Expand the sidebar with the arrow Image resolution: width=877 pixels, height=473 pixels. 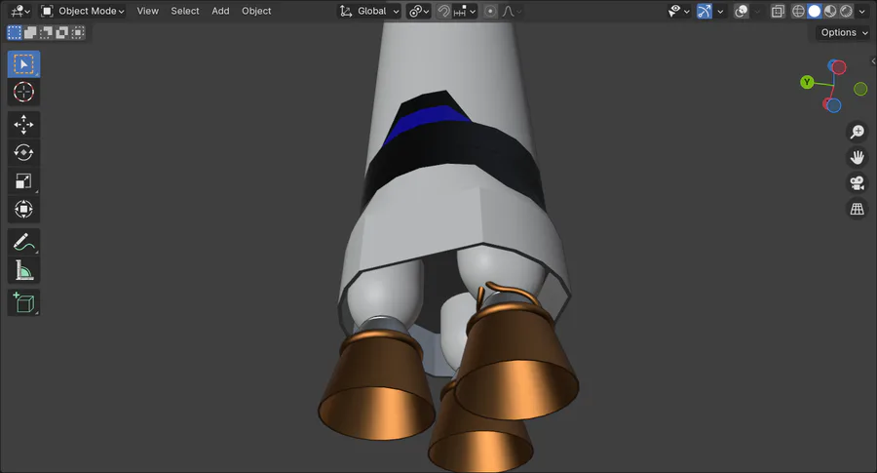coord(873,61)
